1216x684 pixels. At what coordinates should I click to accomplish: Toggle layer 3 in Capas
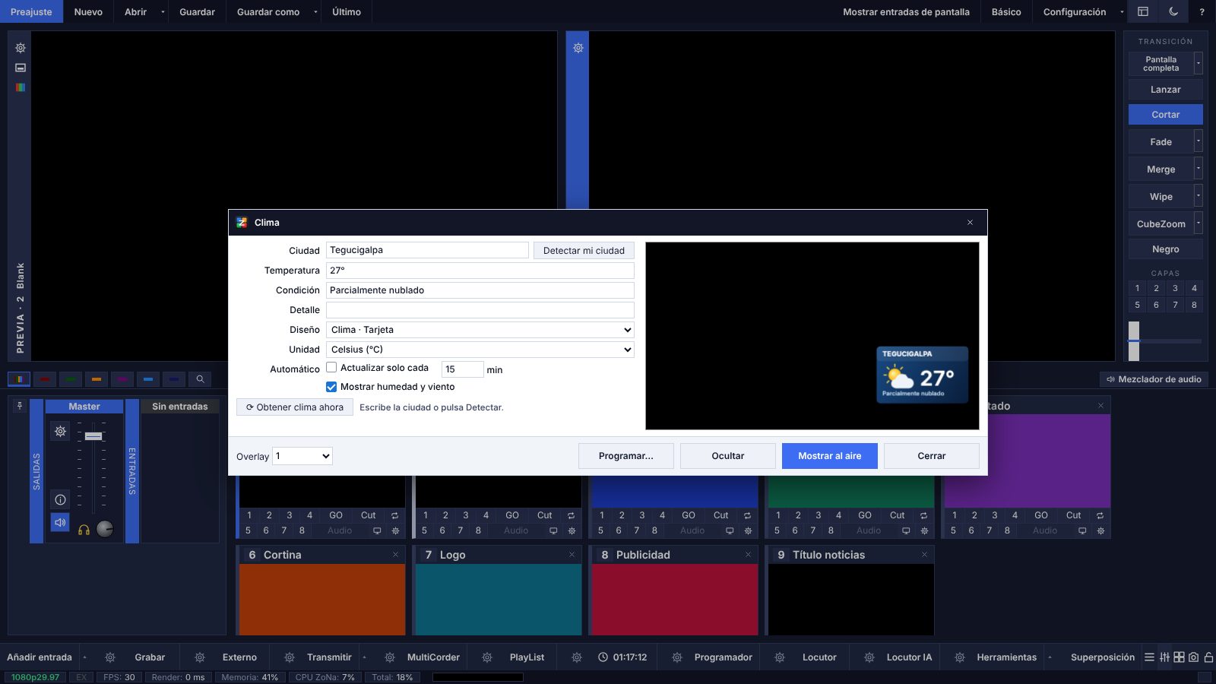[1175, 288]
